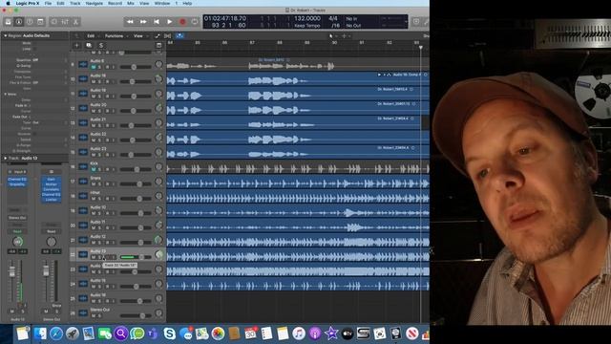Click the Bnce bounce button
This screenshot has width=611, height=344.
click(56, 306)
